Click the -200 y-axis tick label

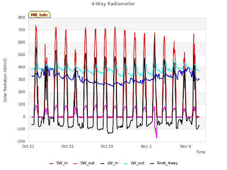click(21, 141)
